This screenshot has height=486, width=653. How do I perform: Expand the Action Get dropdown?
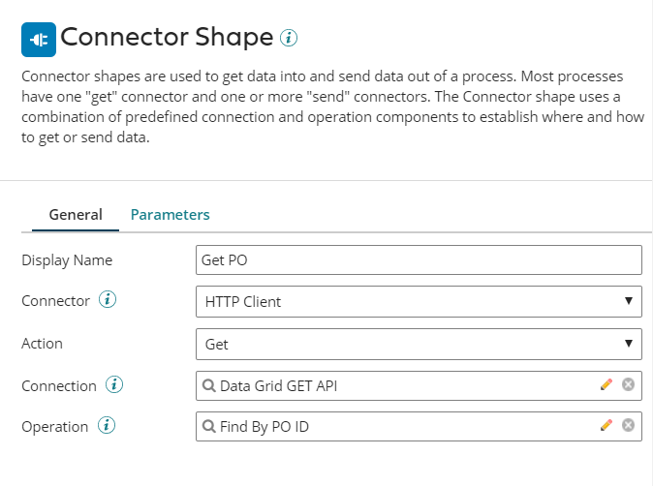pos(419,343)
